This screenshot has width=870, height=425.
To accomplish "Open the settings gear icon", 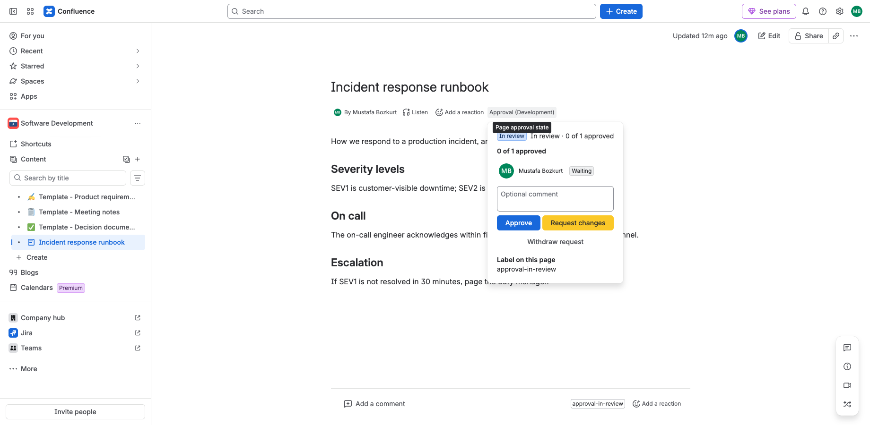I will click(840, 11).
